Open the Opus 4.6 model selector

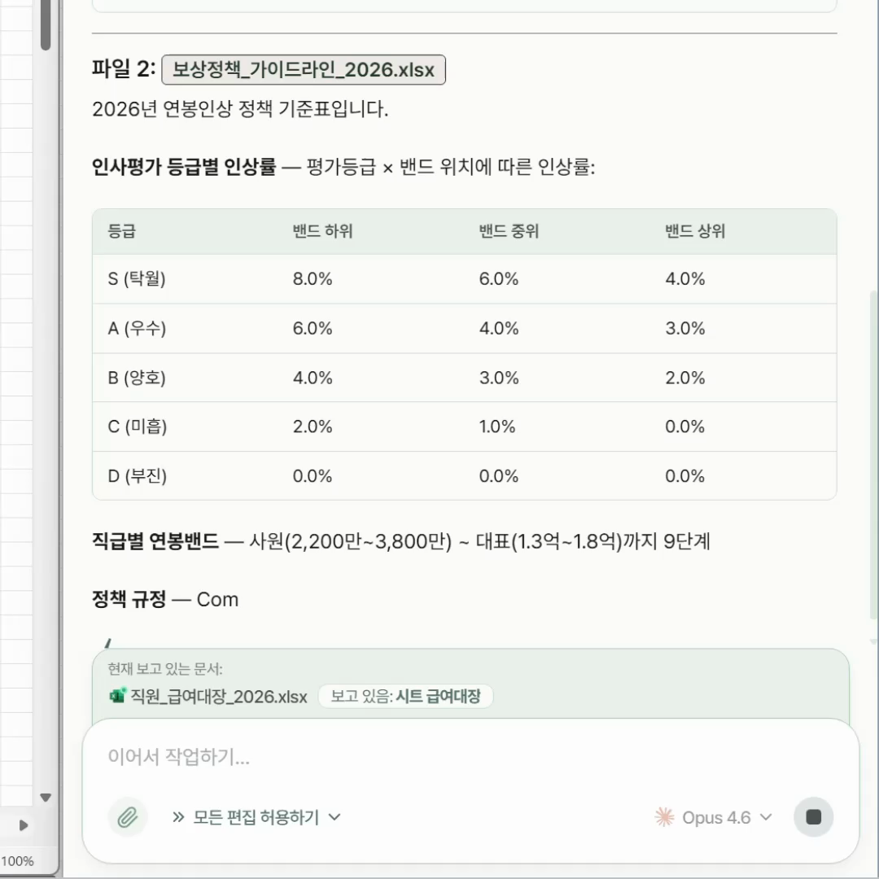click(714, 817)
